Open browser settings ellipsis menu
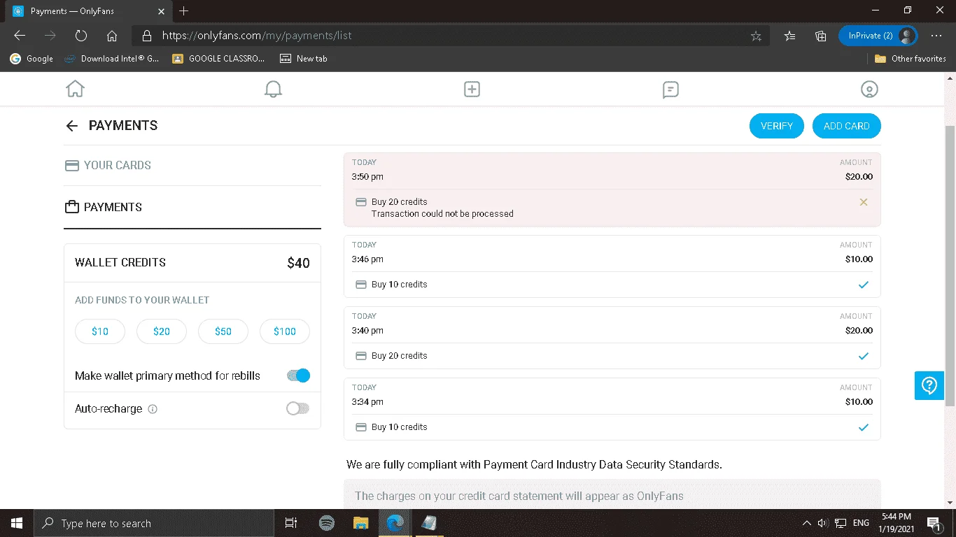The image size is (956, 537). (936, 36)
